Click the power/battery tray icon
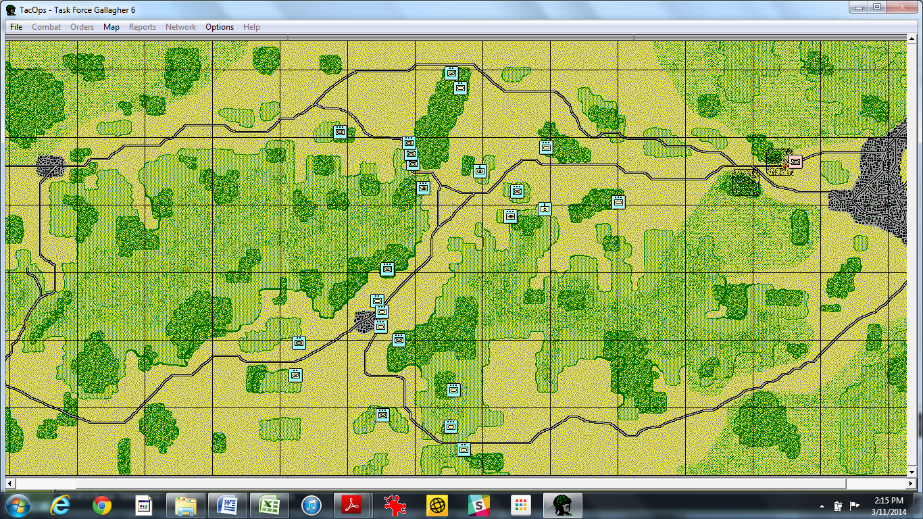923x519 pixels. pos(839,505)
